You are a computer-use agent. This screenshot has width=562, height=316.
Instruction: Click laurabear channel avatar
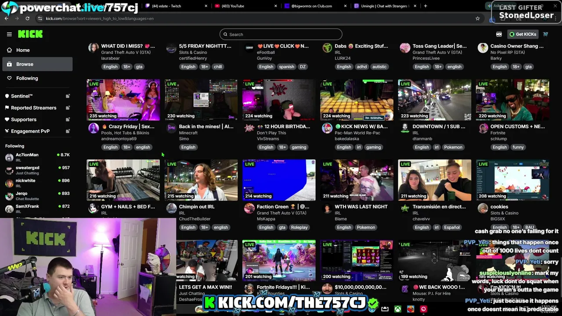[94, 47]
